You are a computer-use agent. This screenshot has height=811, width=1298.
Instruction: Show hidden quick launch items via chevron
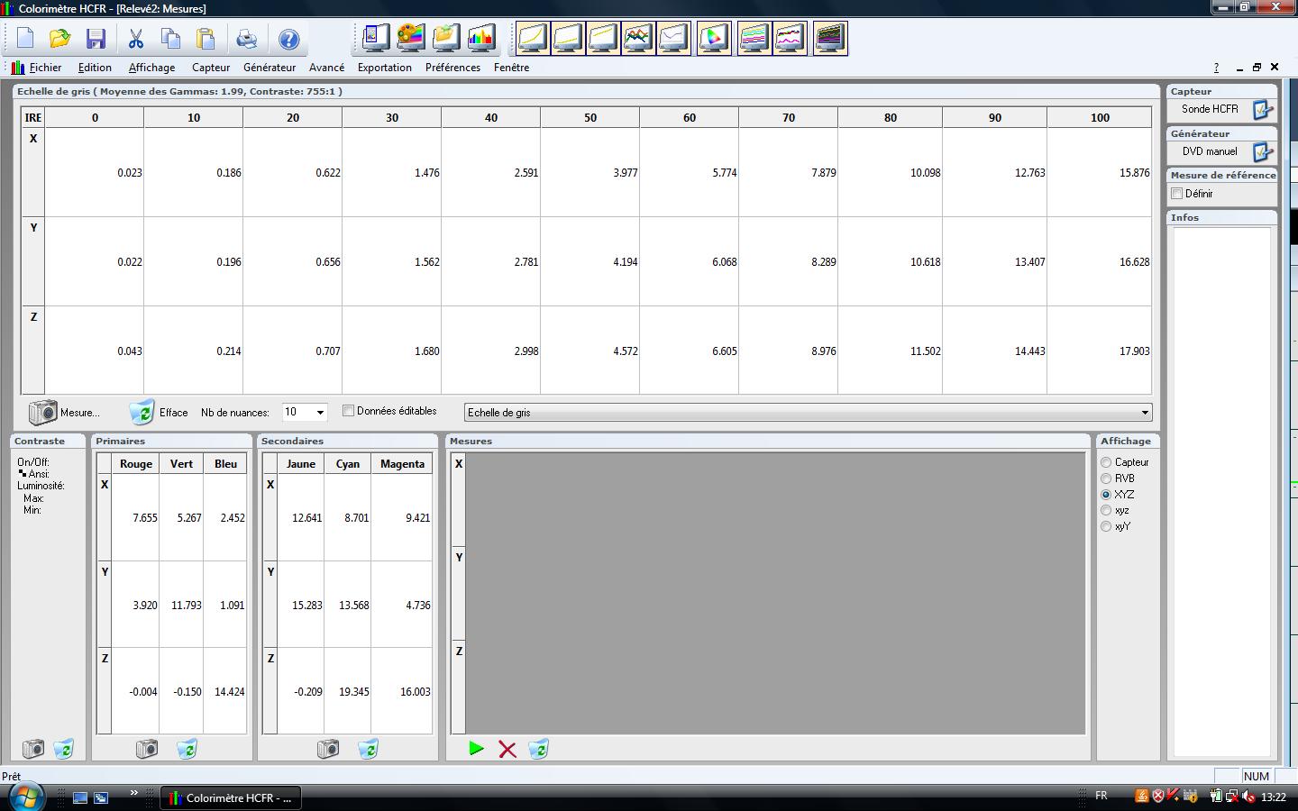133,793
